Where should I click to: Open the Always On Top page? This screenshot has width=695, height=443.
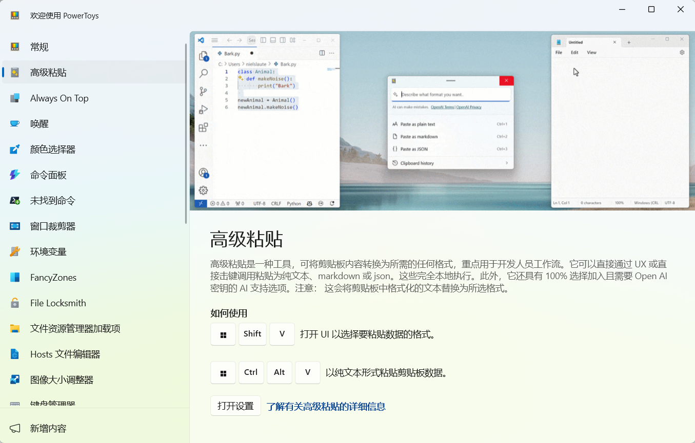tap(93, 98)
